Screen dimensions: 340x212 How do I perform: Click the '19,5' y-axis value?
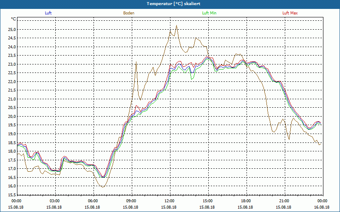[x=12, y=125]
